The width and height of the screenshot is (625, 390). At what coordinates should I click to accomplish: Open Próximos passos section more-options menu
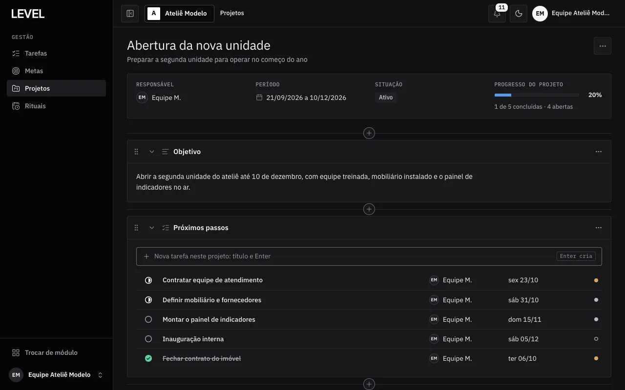599,228
